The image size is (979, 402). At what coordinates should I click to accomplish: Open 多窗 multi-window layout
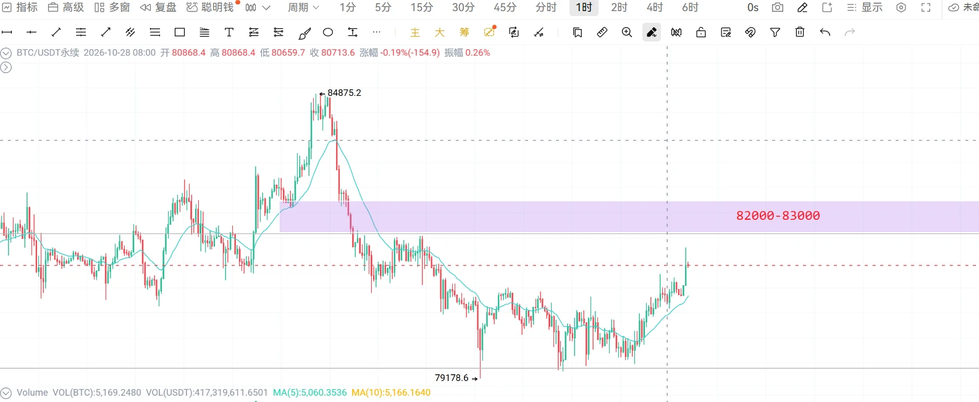click(x=112, y=7)
